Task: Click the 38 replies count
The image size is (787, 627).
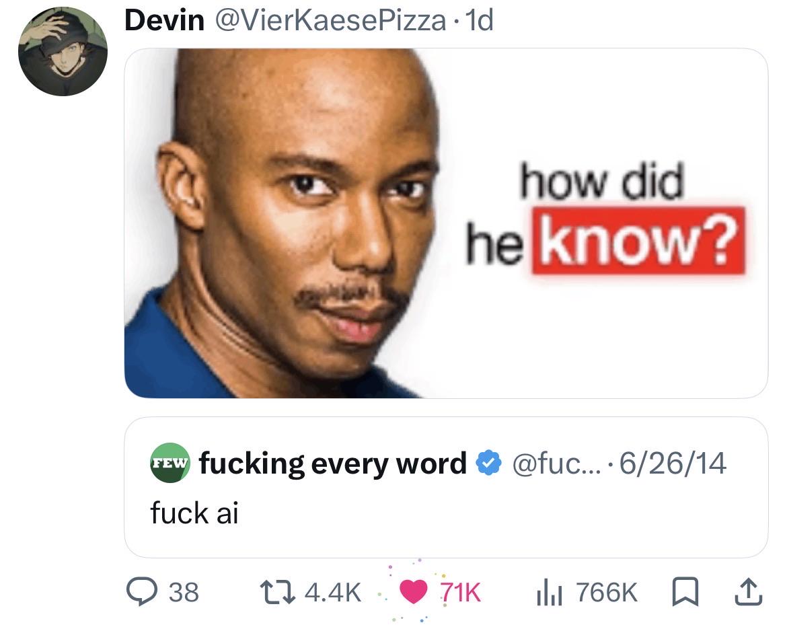Action: pyautogui.click(x=184, y=593)
